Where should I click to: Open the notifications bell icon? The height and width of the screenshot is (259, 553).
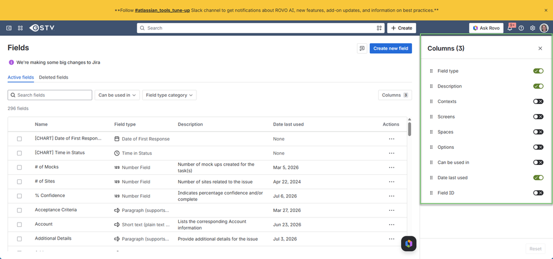(510, 28)
